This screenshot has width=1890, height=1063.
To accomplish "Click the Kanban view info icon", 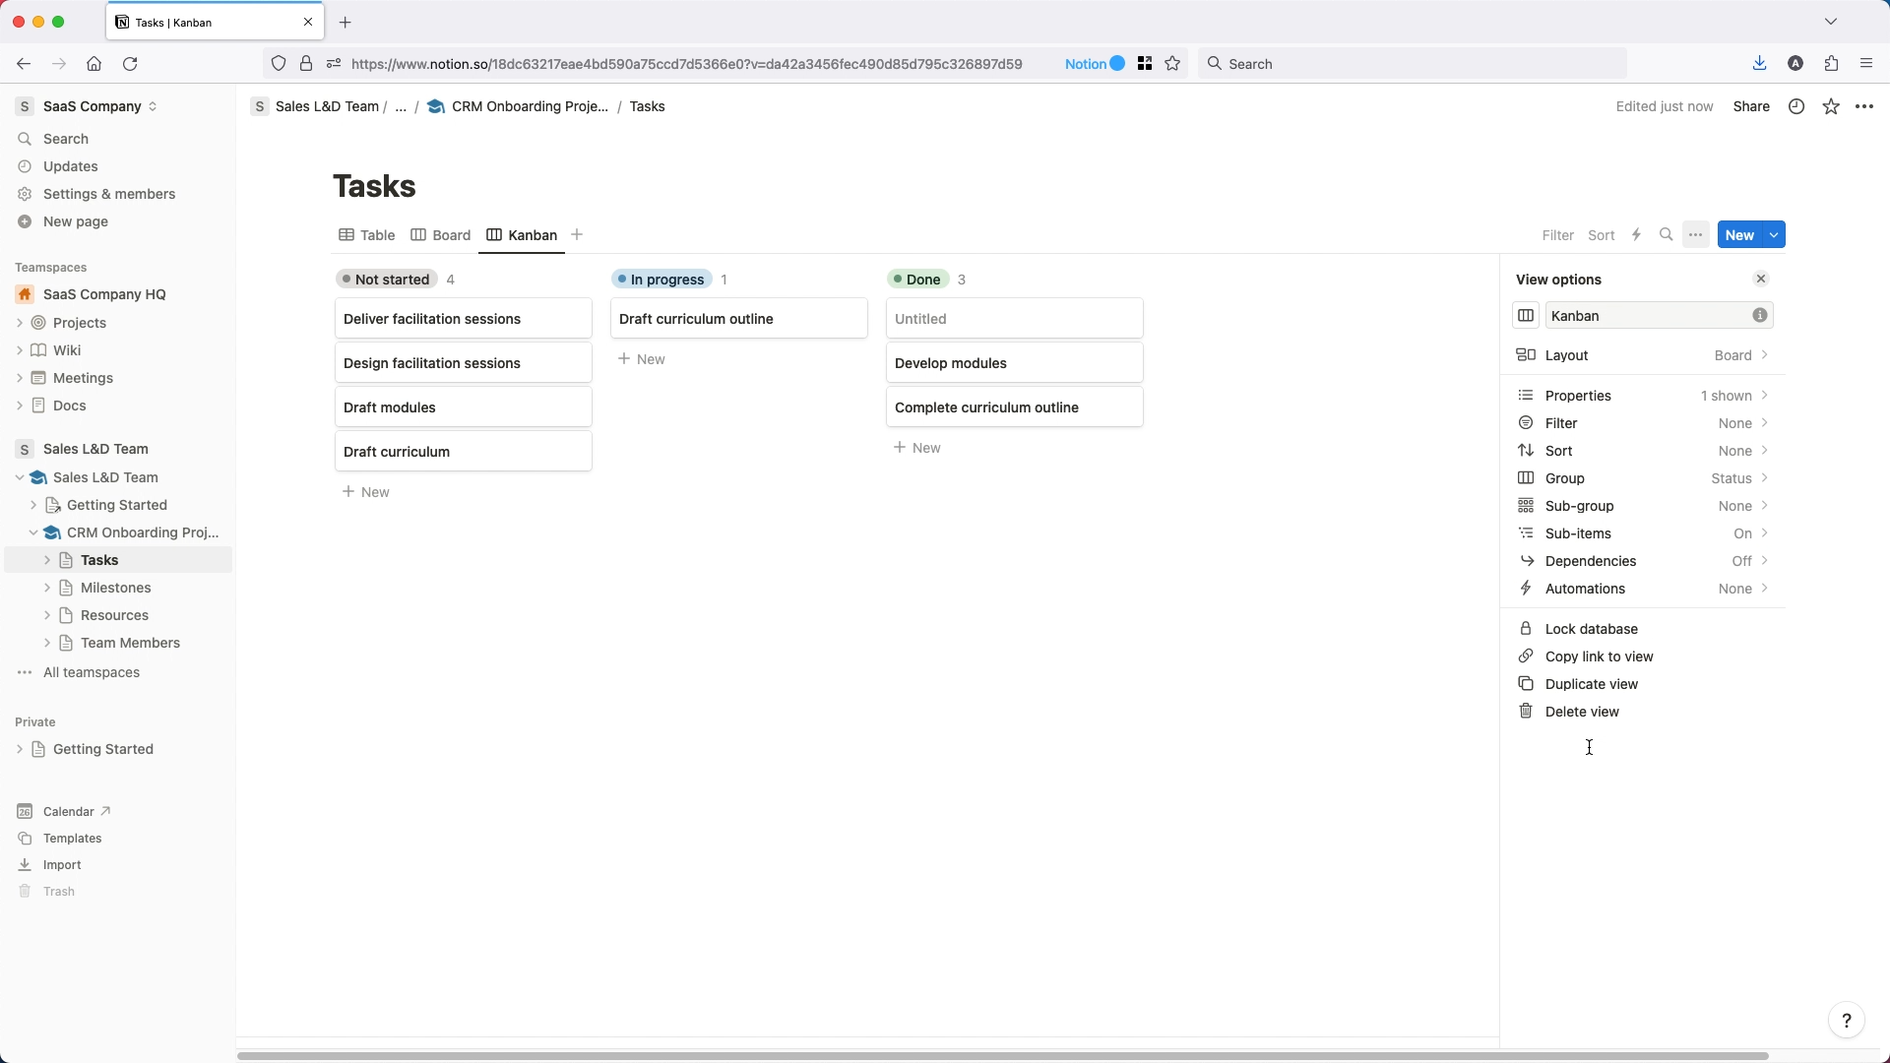I will 1760,316.
